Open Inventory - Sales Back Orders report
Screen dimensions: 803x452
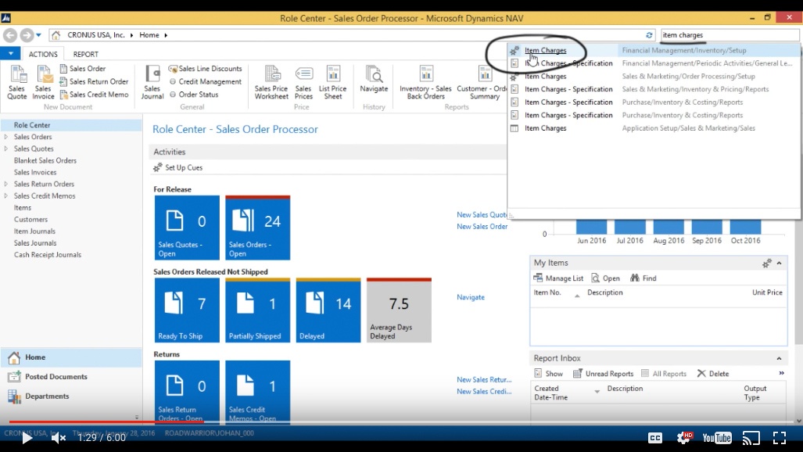[x=425, y=83]
